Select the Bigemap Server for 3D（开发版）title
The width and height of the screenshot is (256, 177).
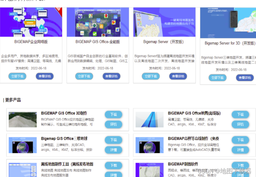point(230,43)
